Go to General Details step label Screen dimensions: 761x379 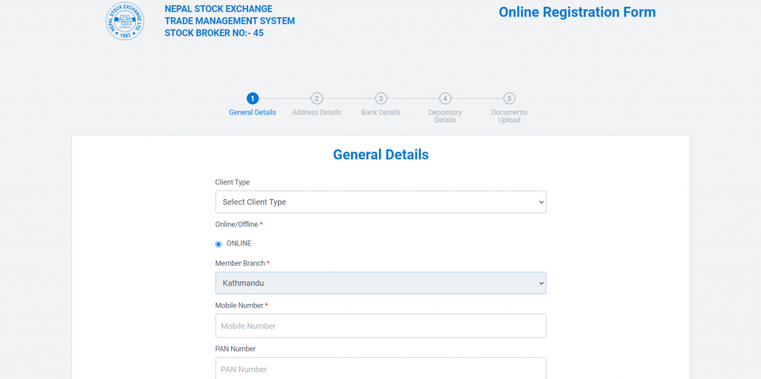point(253,112)
